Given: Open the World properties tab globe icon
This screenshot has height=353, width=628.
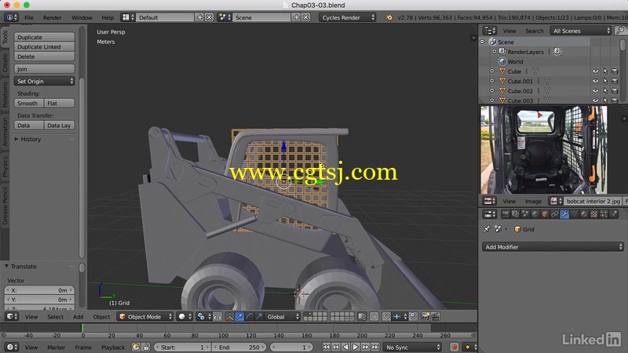Looking at the screenshot, I should coord(535,214).
